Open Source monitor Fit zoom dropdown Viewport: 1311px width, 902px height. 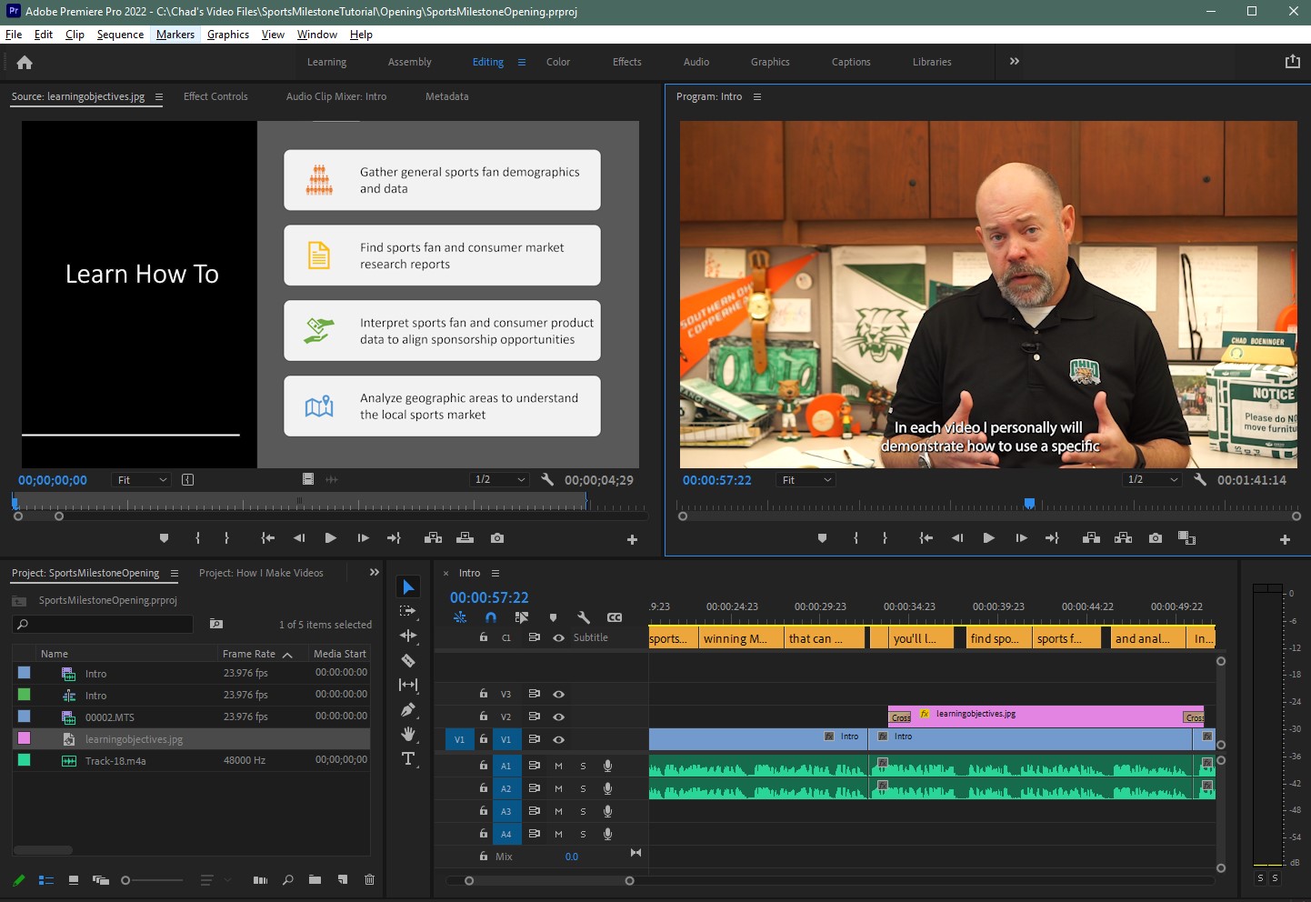coord(142,479)
